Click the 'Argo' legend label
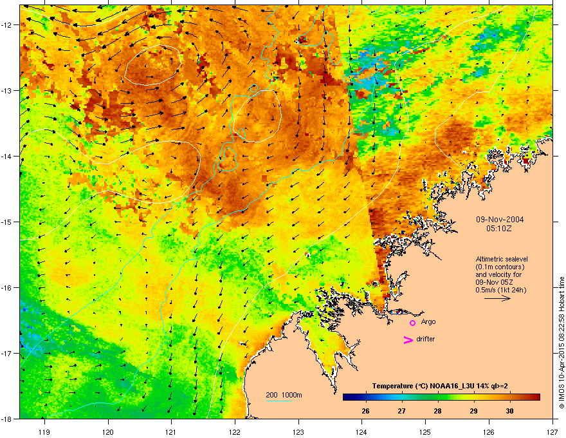Image resolution: width=566 pixels, height=438 pixels. tap(428, 321)
